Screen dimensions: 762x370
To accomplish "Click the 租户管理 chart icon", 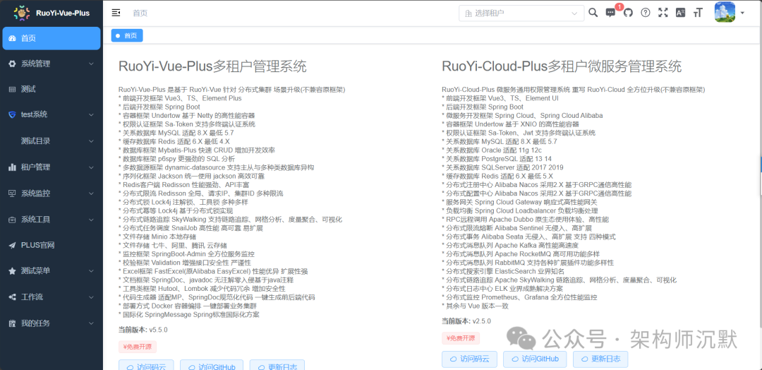I will tap(12, 167).
